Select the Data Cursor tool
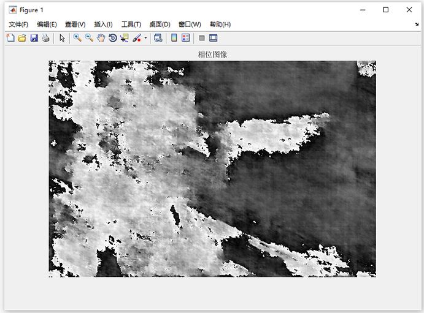The height and width of the screenshot is (313, 424). pos(125,38)
